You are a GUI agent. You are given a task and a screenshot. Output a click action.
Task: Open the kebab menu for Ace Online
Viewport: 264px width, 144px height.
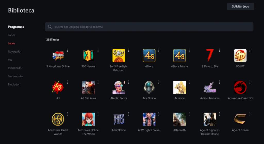[x=159, y=82]
